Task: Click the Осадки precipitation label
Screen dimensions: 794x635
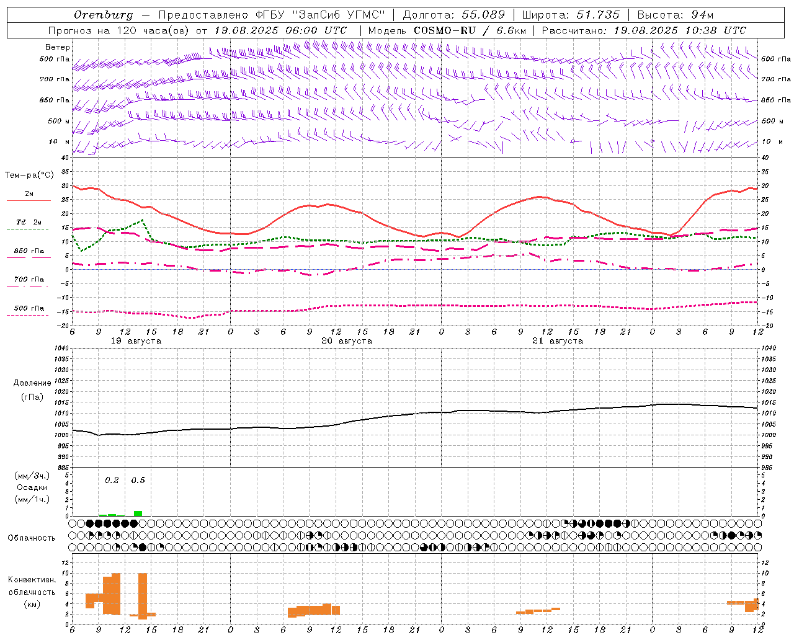Action: pyautogui.click(x=32, y=488)
